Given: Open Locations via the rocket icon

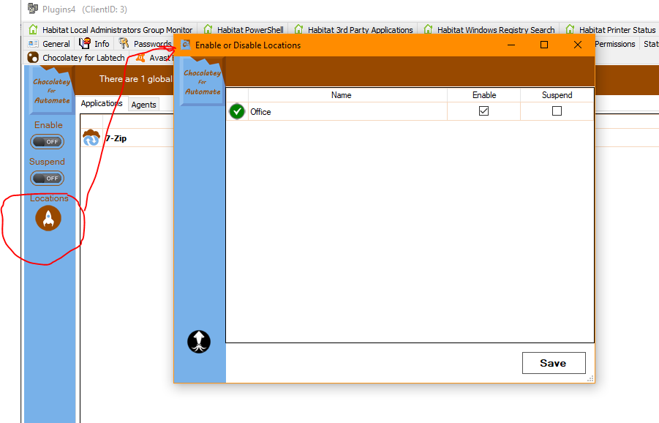Looking at the screenshot, I should point(48,218).
